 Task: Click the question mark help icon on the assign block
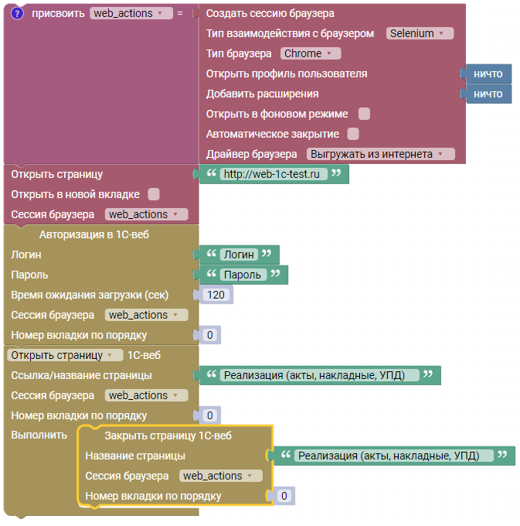pos(18,13)
